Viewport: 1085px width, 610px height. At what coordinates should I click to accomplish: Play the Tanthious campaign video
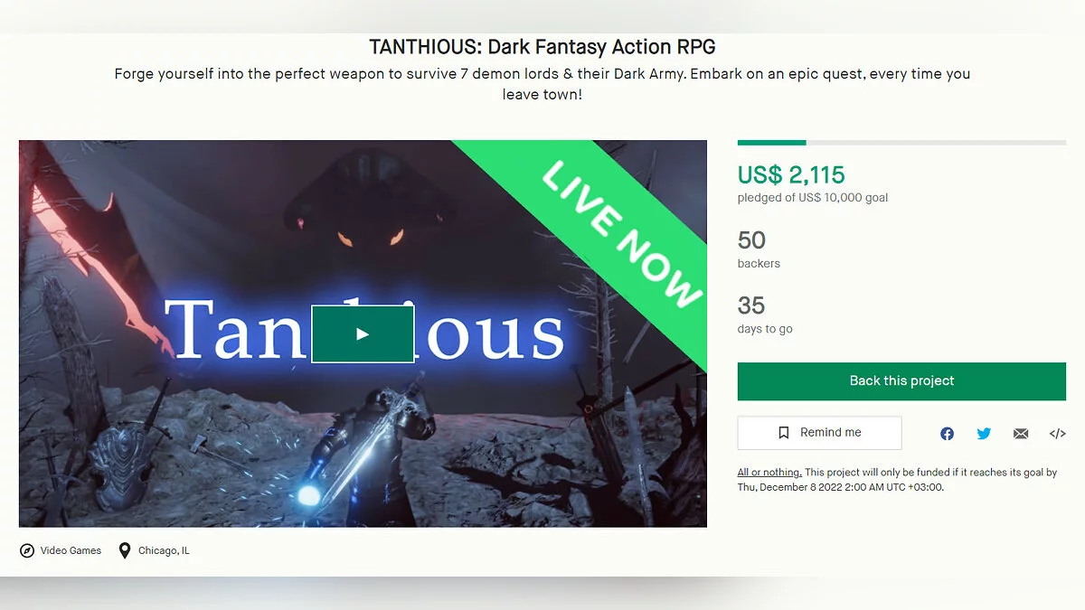pyautogui.click(x=363, y=333)
